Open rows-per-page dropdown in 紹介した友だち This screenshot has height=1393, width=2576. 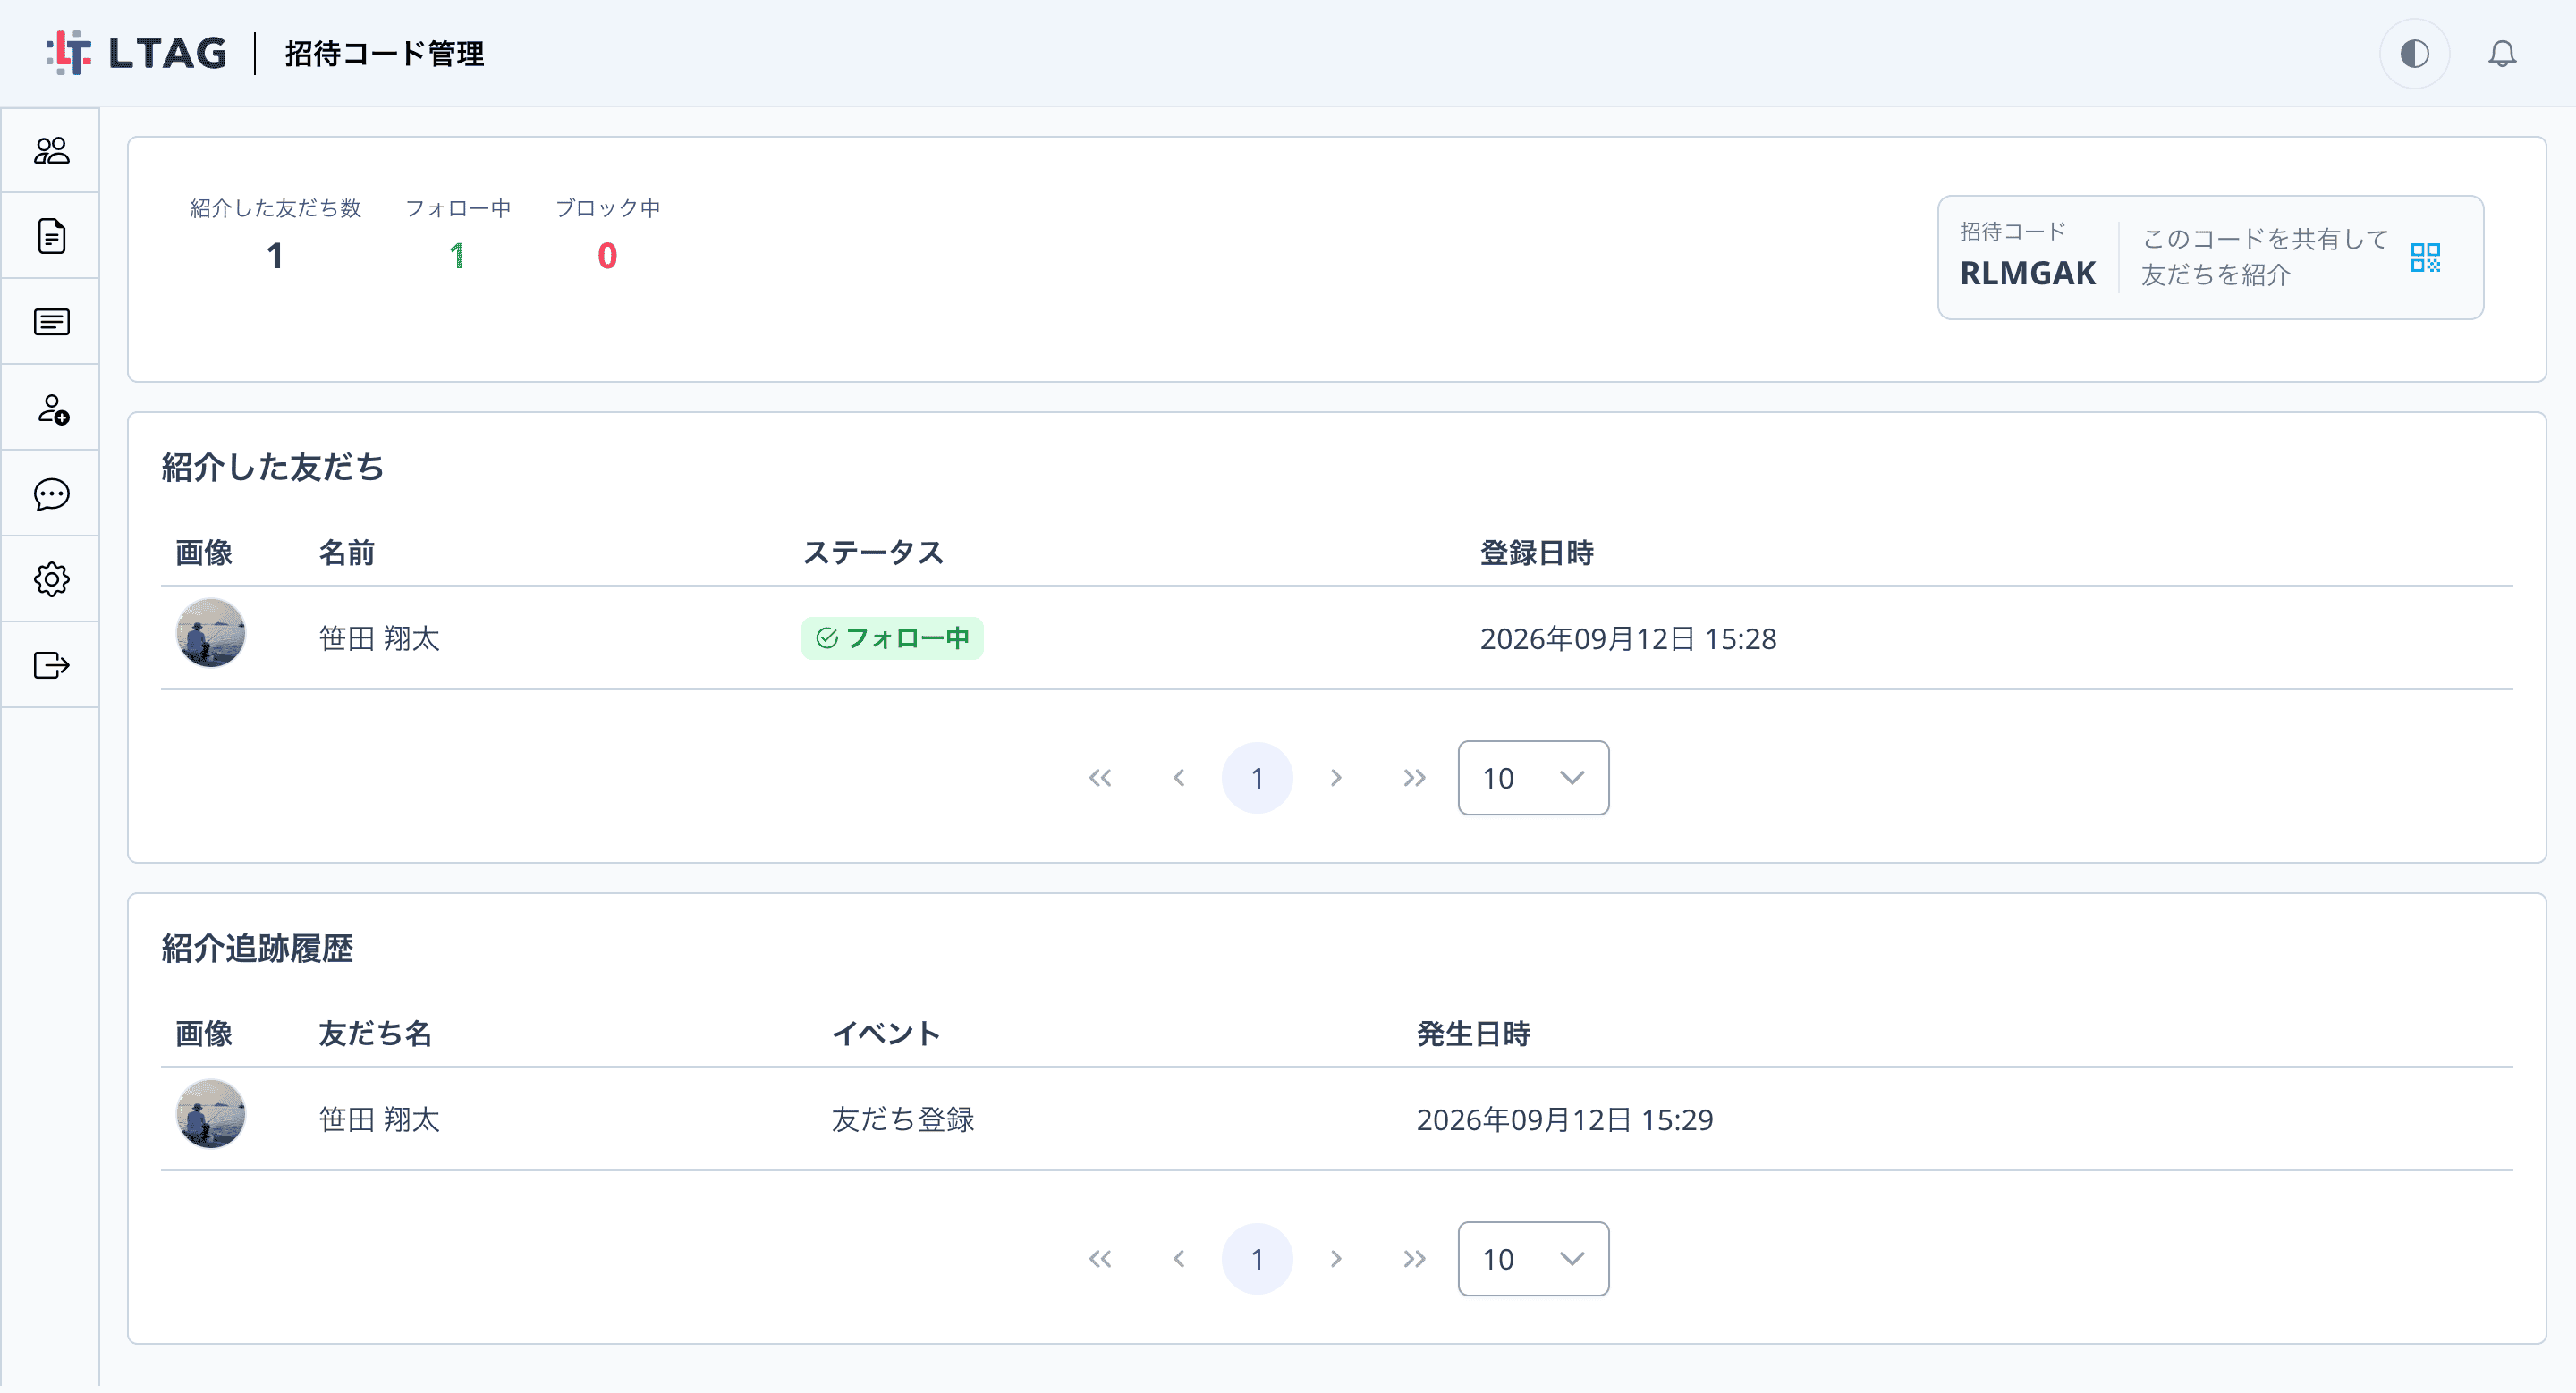1533,778
